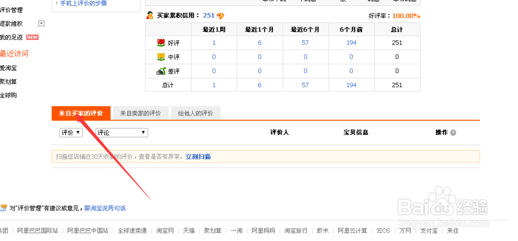Viewport: 518px width, 241px height.
Task: Open 阿里云计算 footer link
Action: (x=352, y=231)
